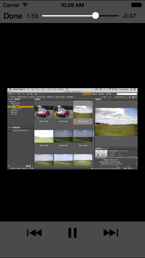The height and width of the screenshot is (258, 145).
Task: Skip to the previous track
Action: (x=34, y=233)
